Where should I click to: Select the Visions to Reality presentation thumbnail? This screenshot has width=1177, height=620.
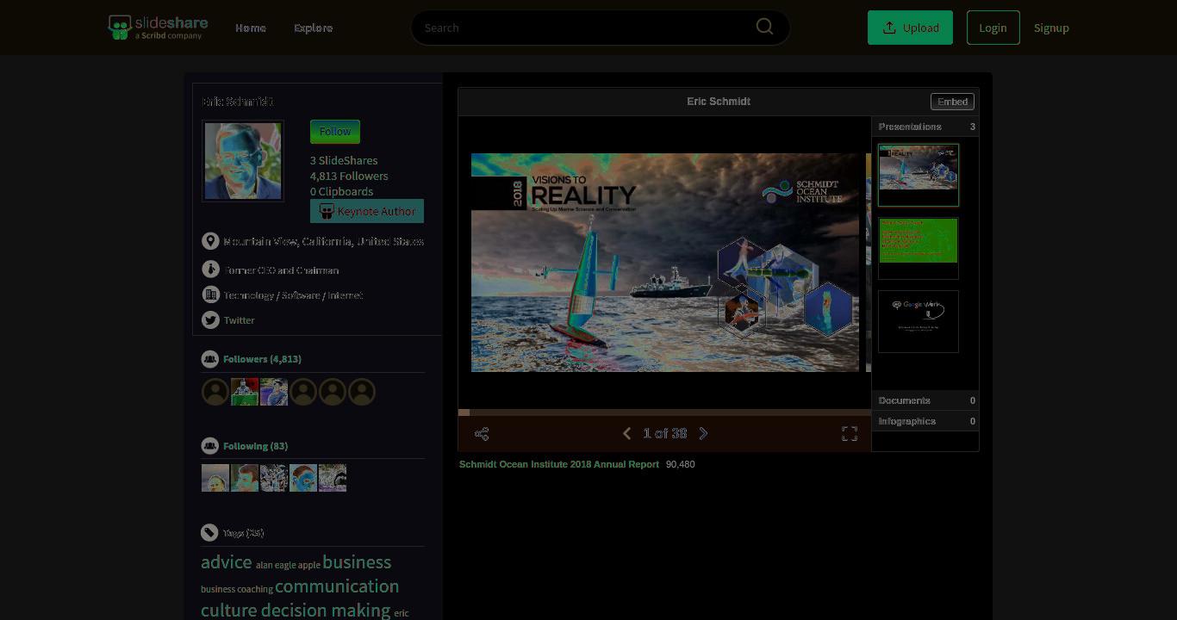pos(919,175)
